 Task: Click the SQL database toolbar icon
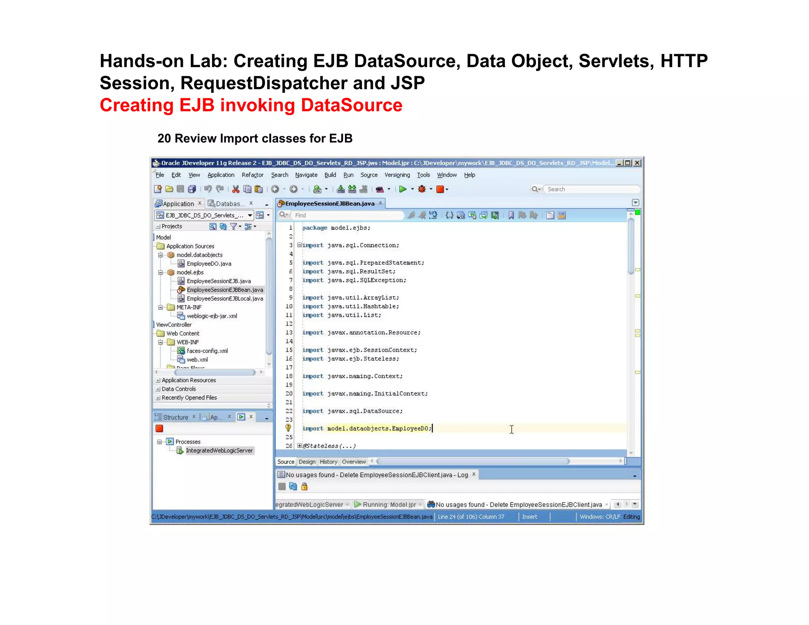pyautogui.click(x=317, y=189)
